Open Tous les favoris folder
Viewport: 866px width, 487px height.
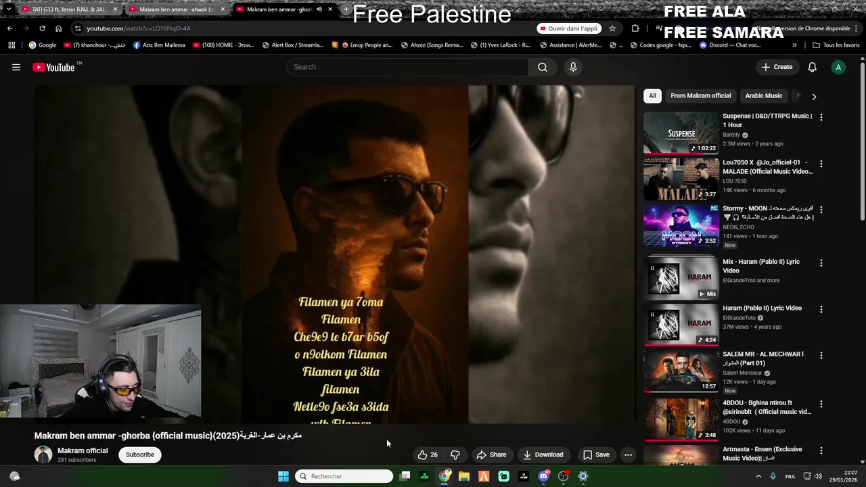836,45
